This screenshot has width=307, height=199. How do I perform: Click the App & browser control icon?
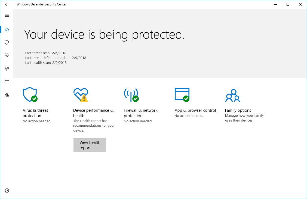pos(182,95)
